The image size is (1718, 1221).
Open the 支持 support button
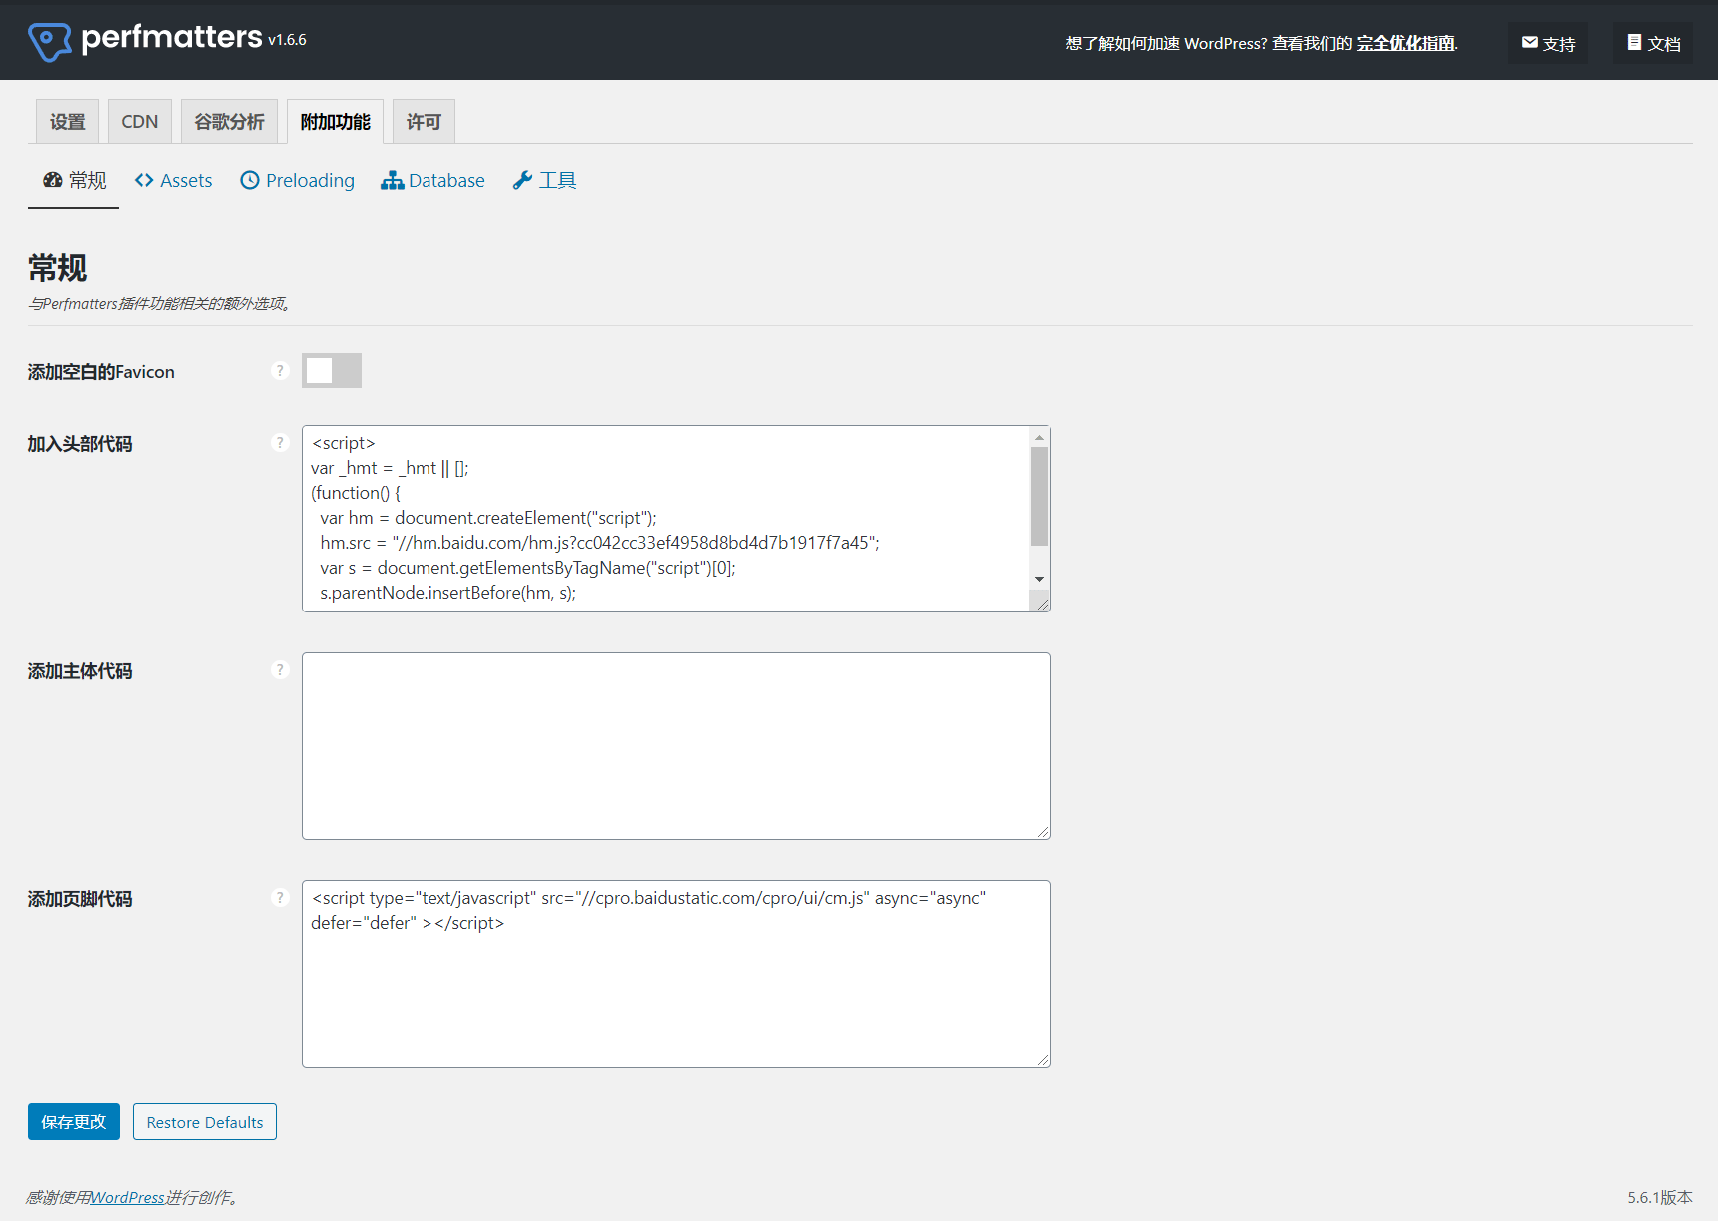pos(1548,43)
